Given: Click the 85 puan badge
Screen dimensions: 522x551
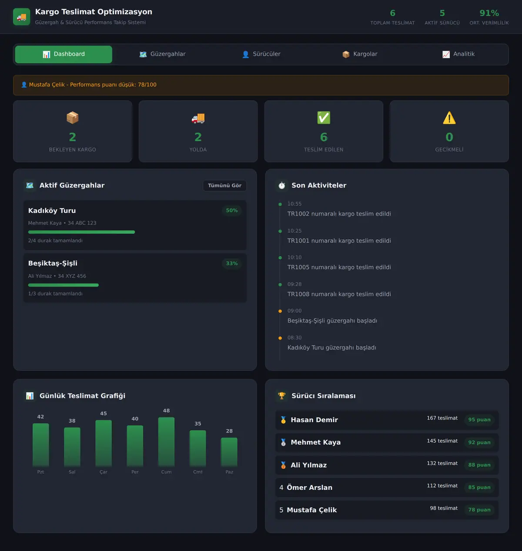Looking at the screenshot, I should coord(479,488).
